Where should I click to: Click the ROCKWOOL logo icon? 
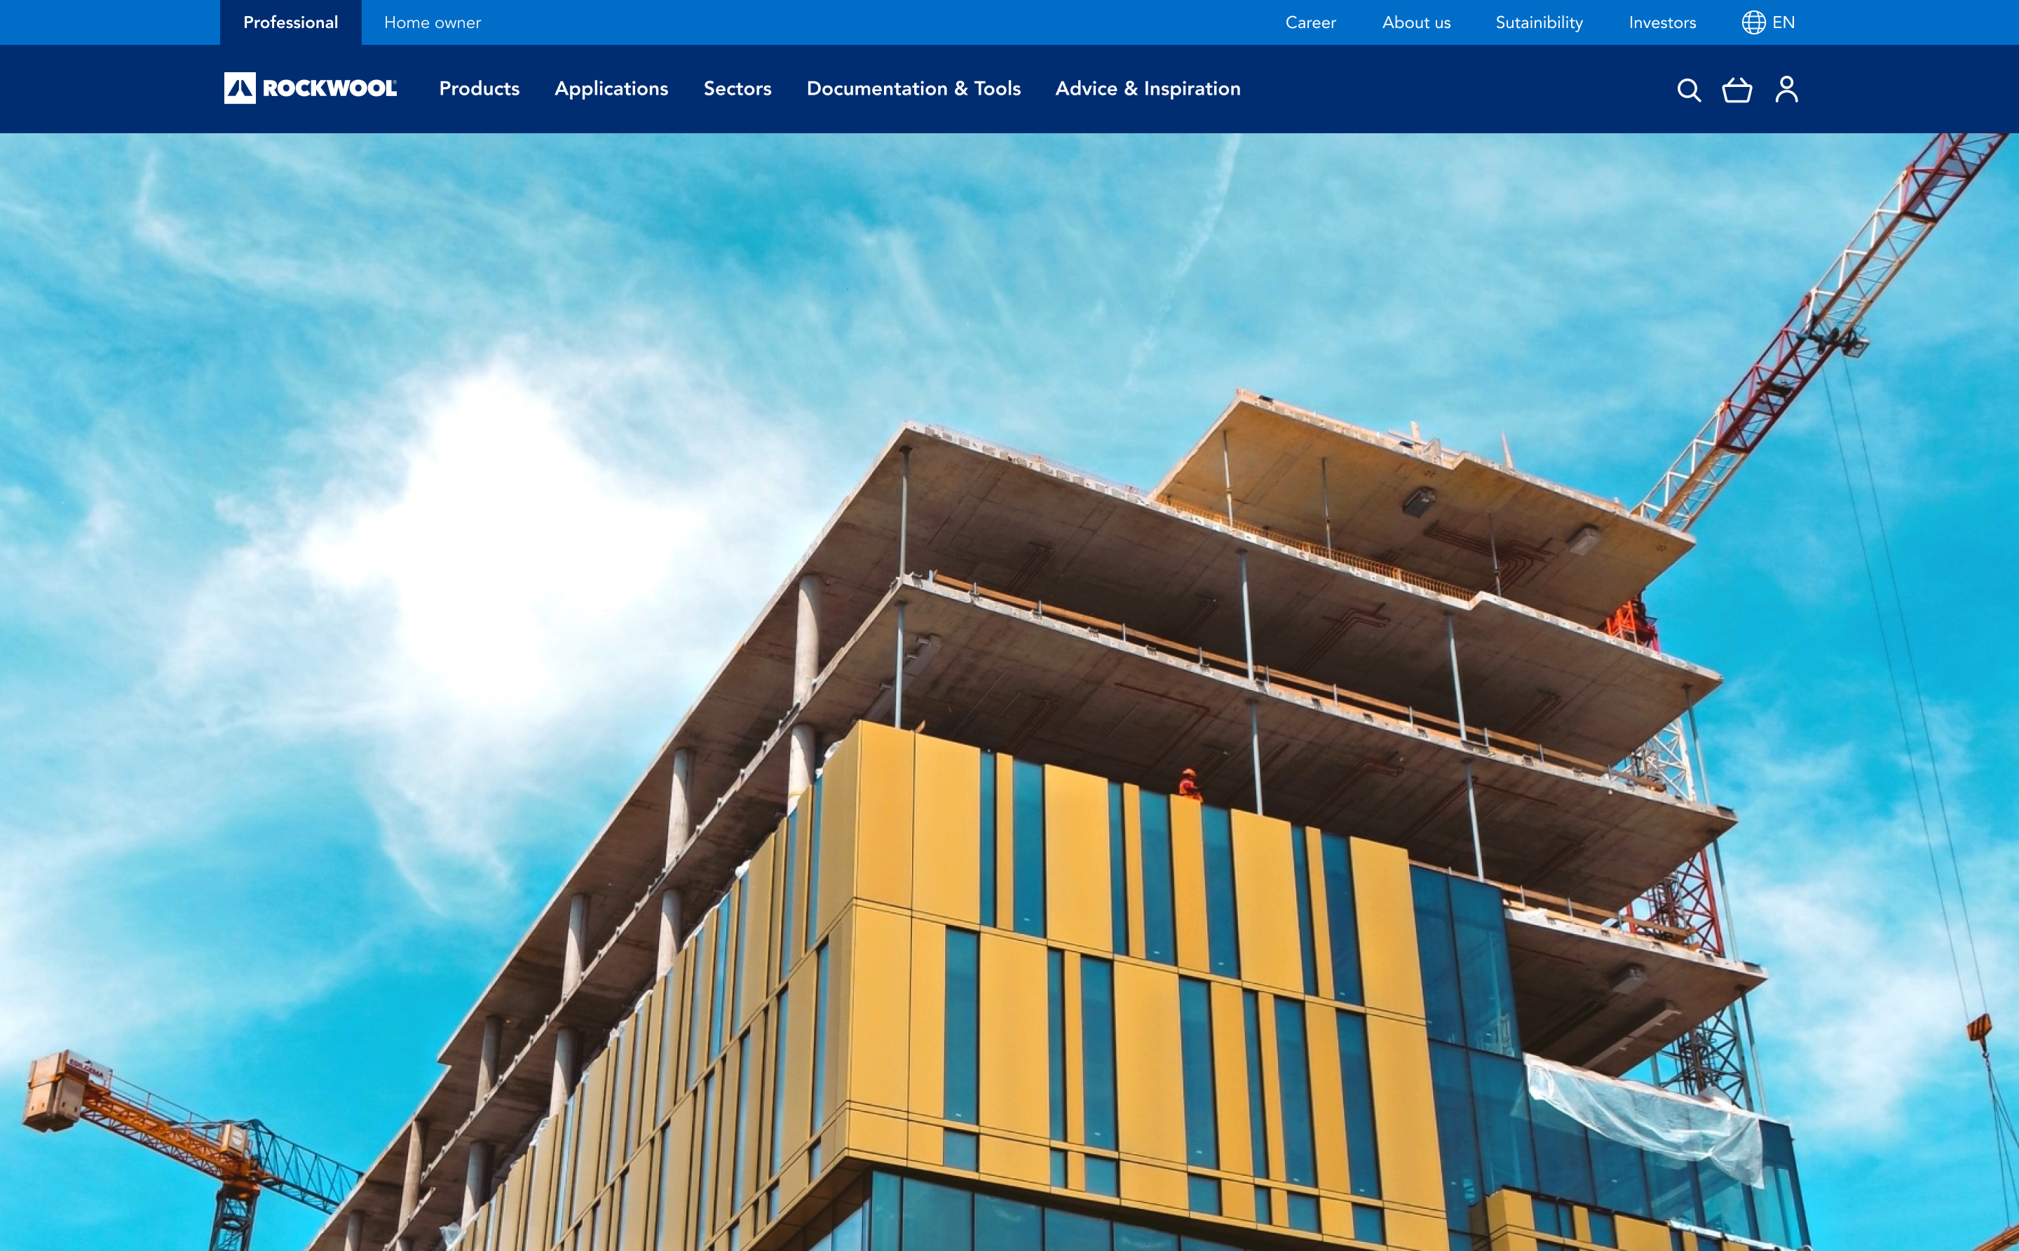pos(236,88)
